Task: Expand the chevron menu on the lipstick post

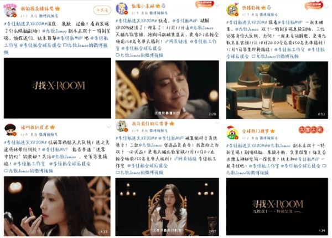Action: click(x=108, y=126)
